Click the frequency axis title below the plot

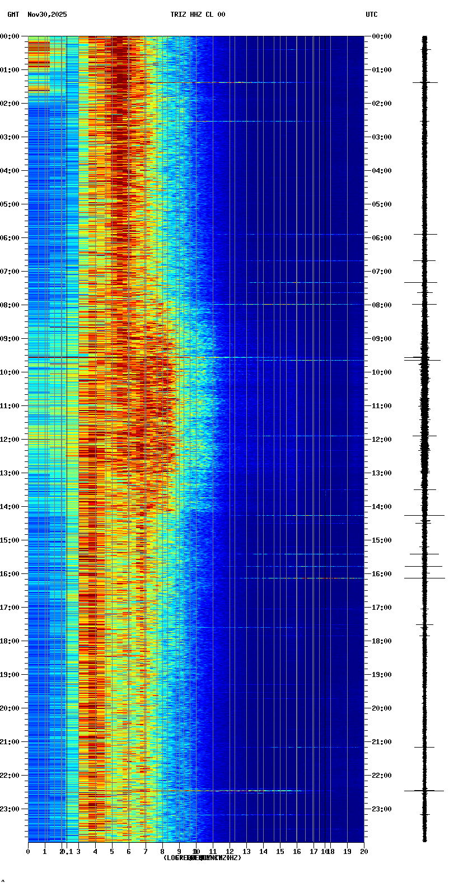[202, 858]
